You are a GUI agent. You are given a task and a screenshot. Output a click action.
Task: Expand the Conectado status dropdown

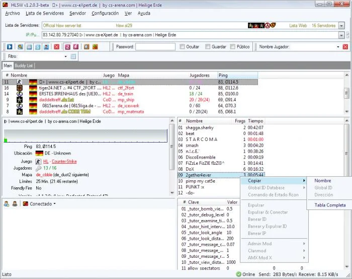[x=54, y=204]
